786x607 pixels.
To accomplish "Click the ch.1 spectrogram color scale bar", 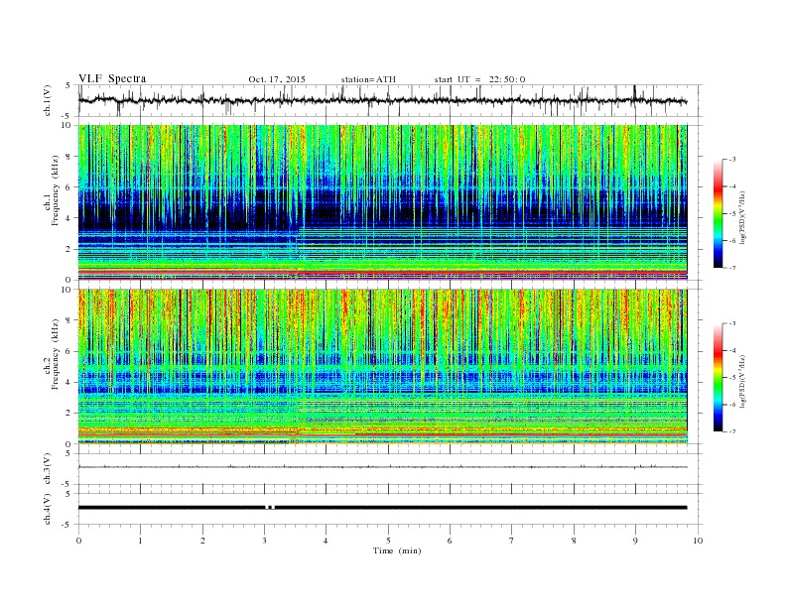I will pyautogui.click(x=719, y=213).
